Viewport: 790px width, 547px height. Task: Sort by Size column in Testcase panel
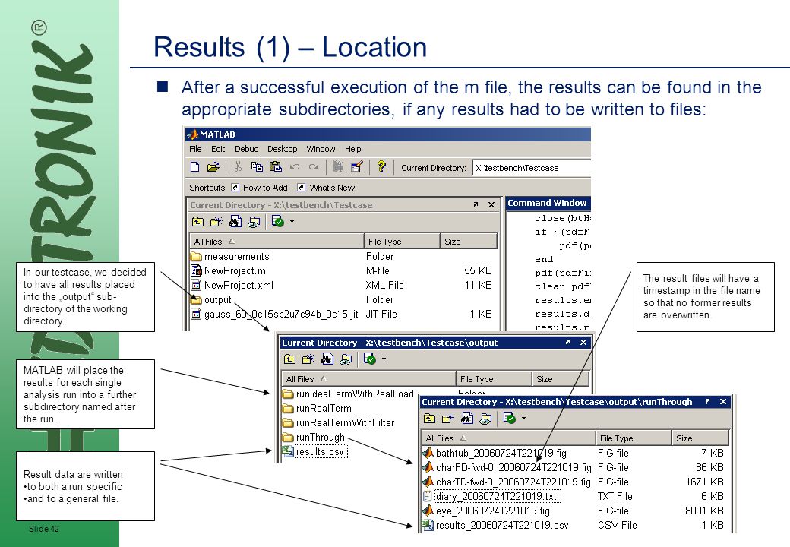pyautogui.click(x=469, y=242)
